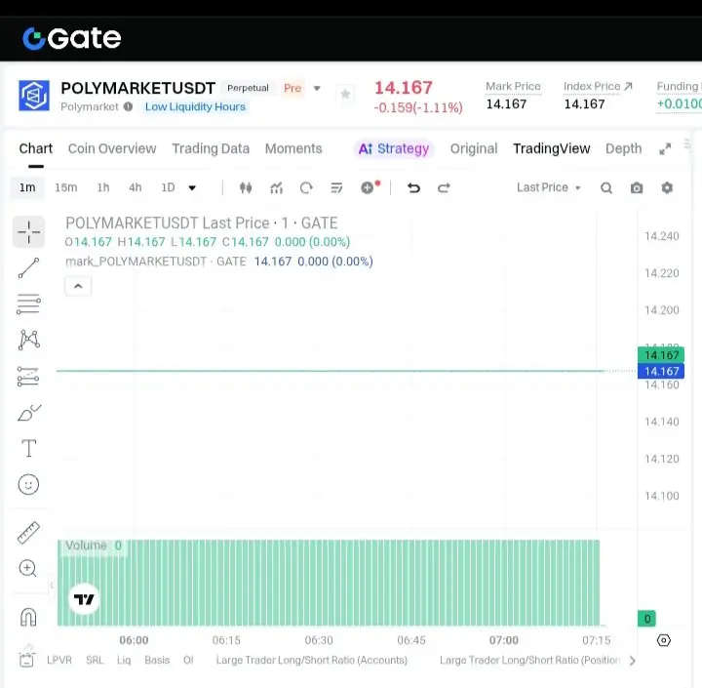Select the ruler measure tool
The width and height of the screenshot is (702, 688).
tap(28, 533)
